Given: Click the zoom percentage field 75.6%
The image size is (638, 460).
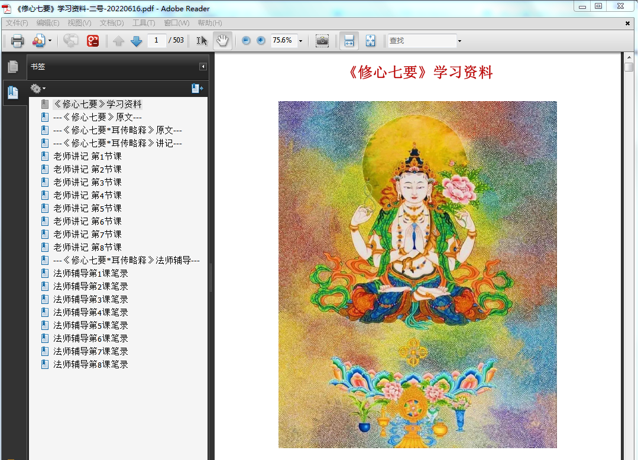Looking at the screenshot, I should 284,40.
